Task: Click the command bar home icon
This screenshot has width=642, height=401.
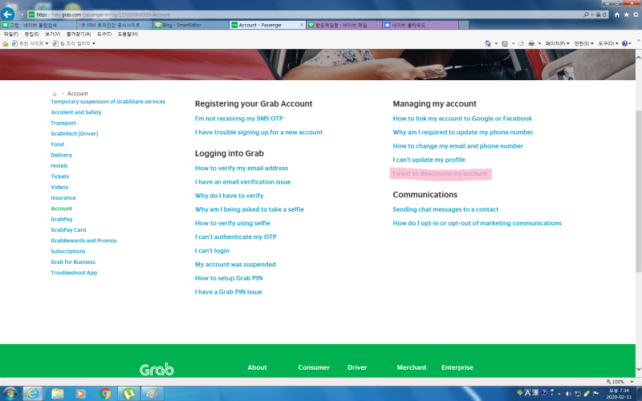Action: (488, 43)
